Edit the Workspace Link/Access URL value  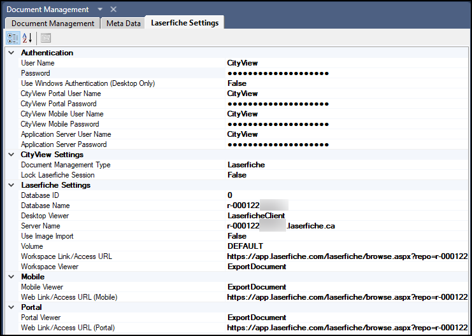coord(346,256)
